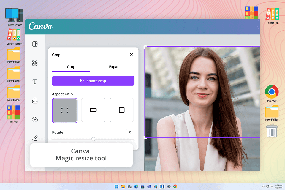Click the Canva logo
Viewport: 285px width, 190px height.
pos(41,26)
